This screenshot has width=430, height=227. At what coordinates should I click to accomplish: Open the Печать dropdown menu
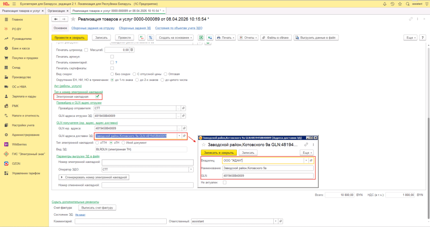(x=225, y=37)
